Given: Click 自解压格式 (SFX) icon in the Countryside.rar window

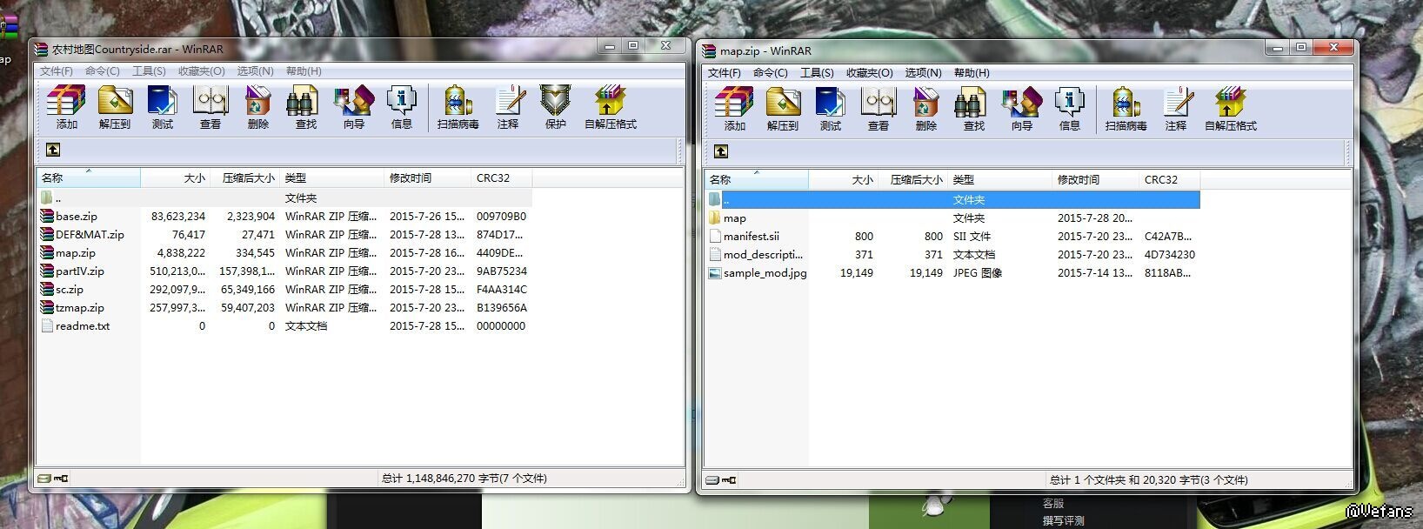Looking at the screenshot, I should tap(611, 107).
